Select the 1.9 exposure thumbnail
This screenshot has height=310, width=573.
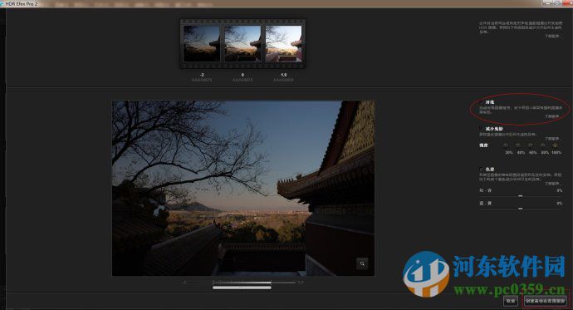pos(283,43)
